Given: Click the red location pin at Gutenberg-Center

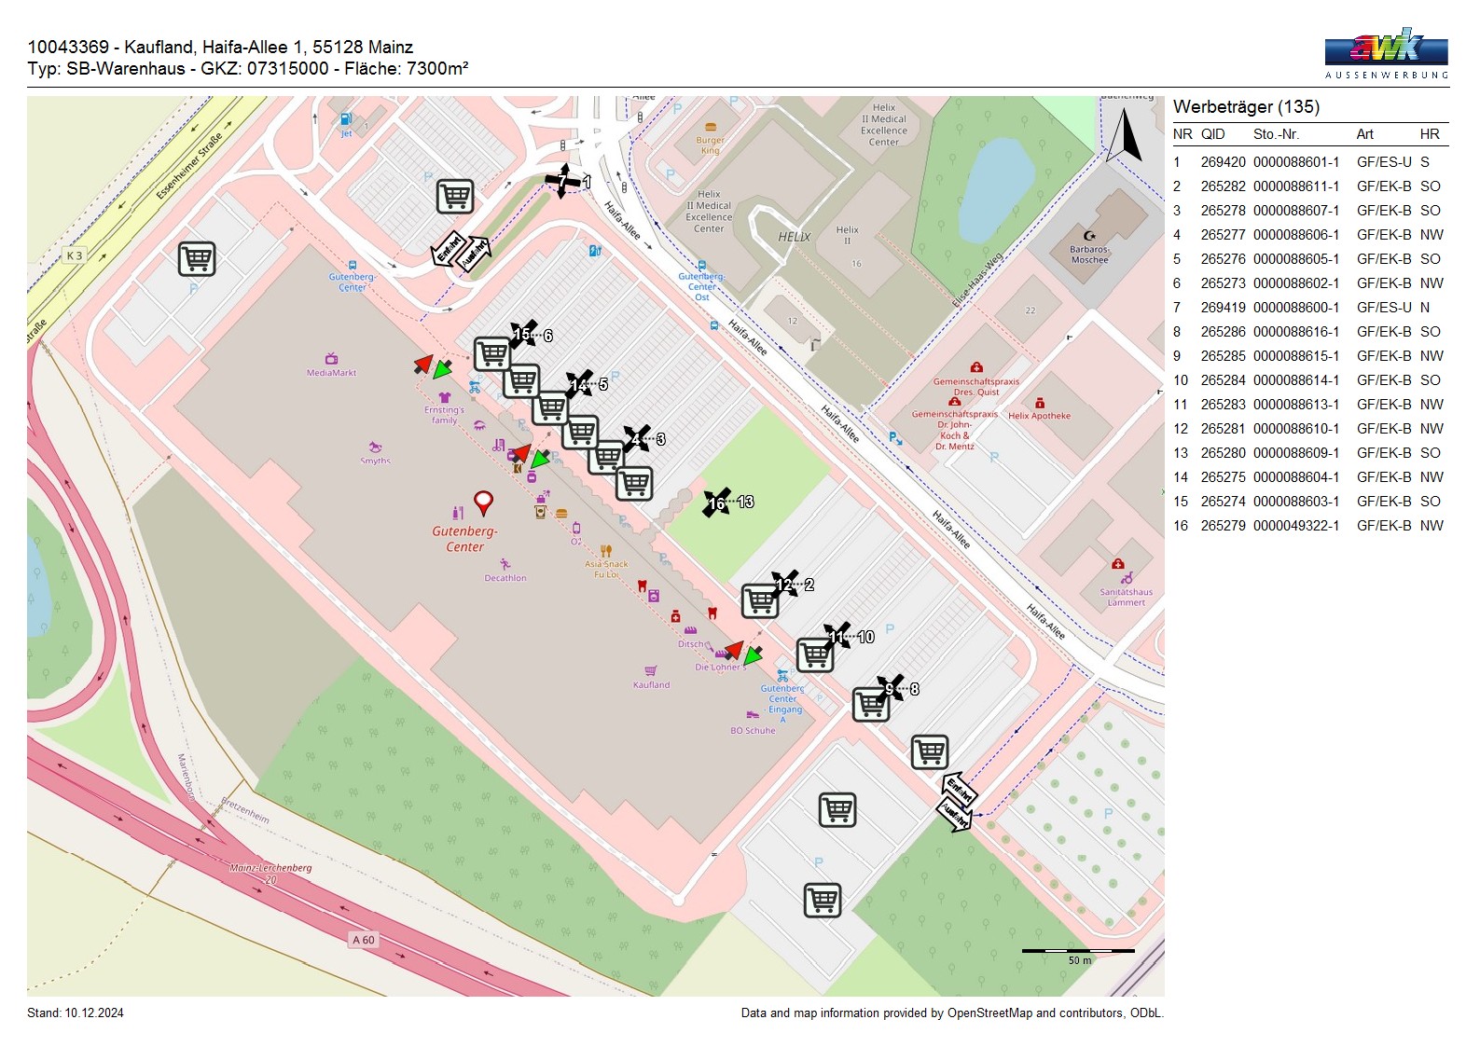Looking at the screenshot, I should (483, 503).
